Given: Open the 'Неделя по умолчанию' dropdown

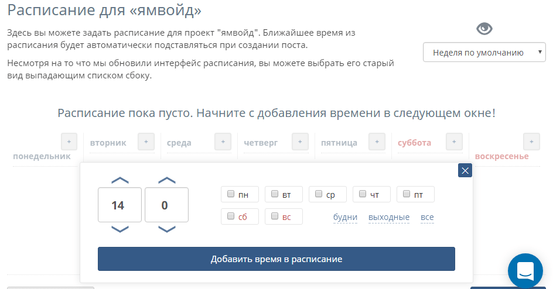Looking at the screenshot, I should [484, 52].
